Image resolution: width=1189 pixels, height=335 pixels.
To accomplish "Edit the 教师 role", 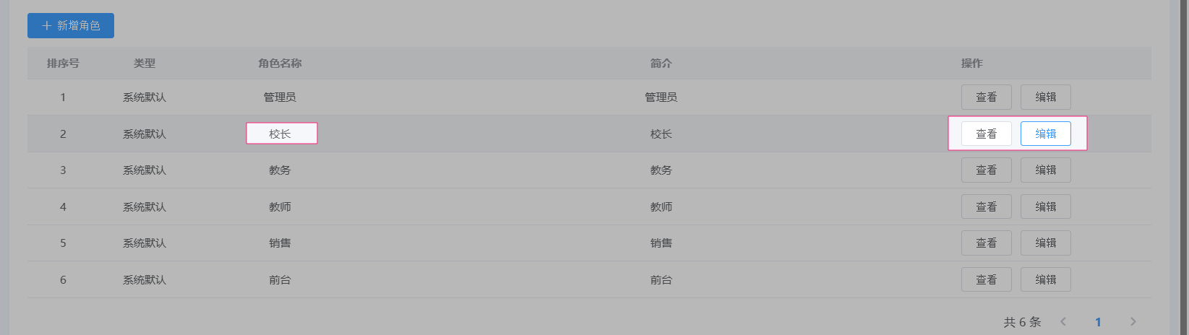I will (1045, 206).
